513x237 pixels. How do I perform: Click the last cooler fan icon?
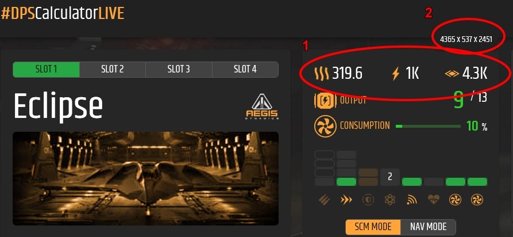(x=477, y=200)
